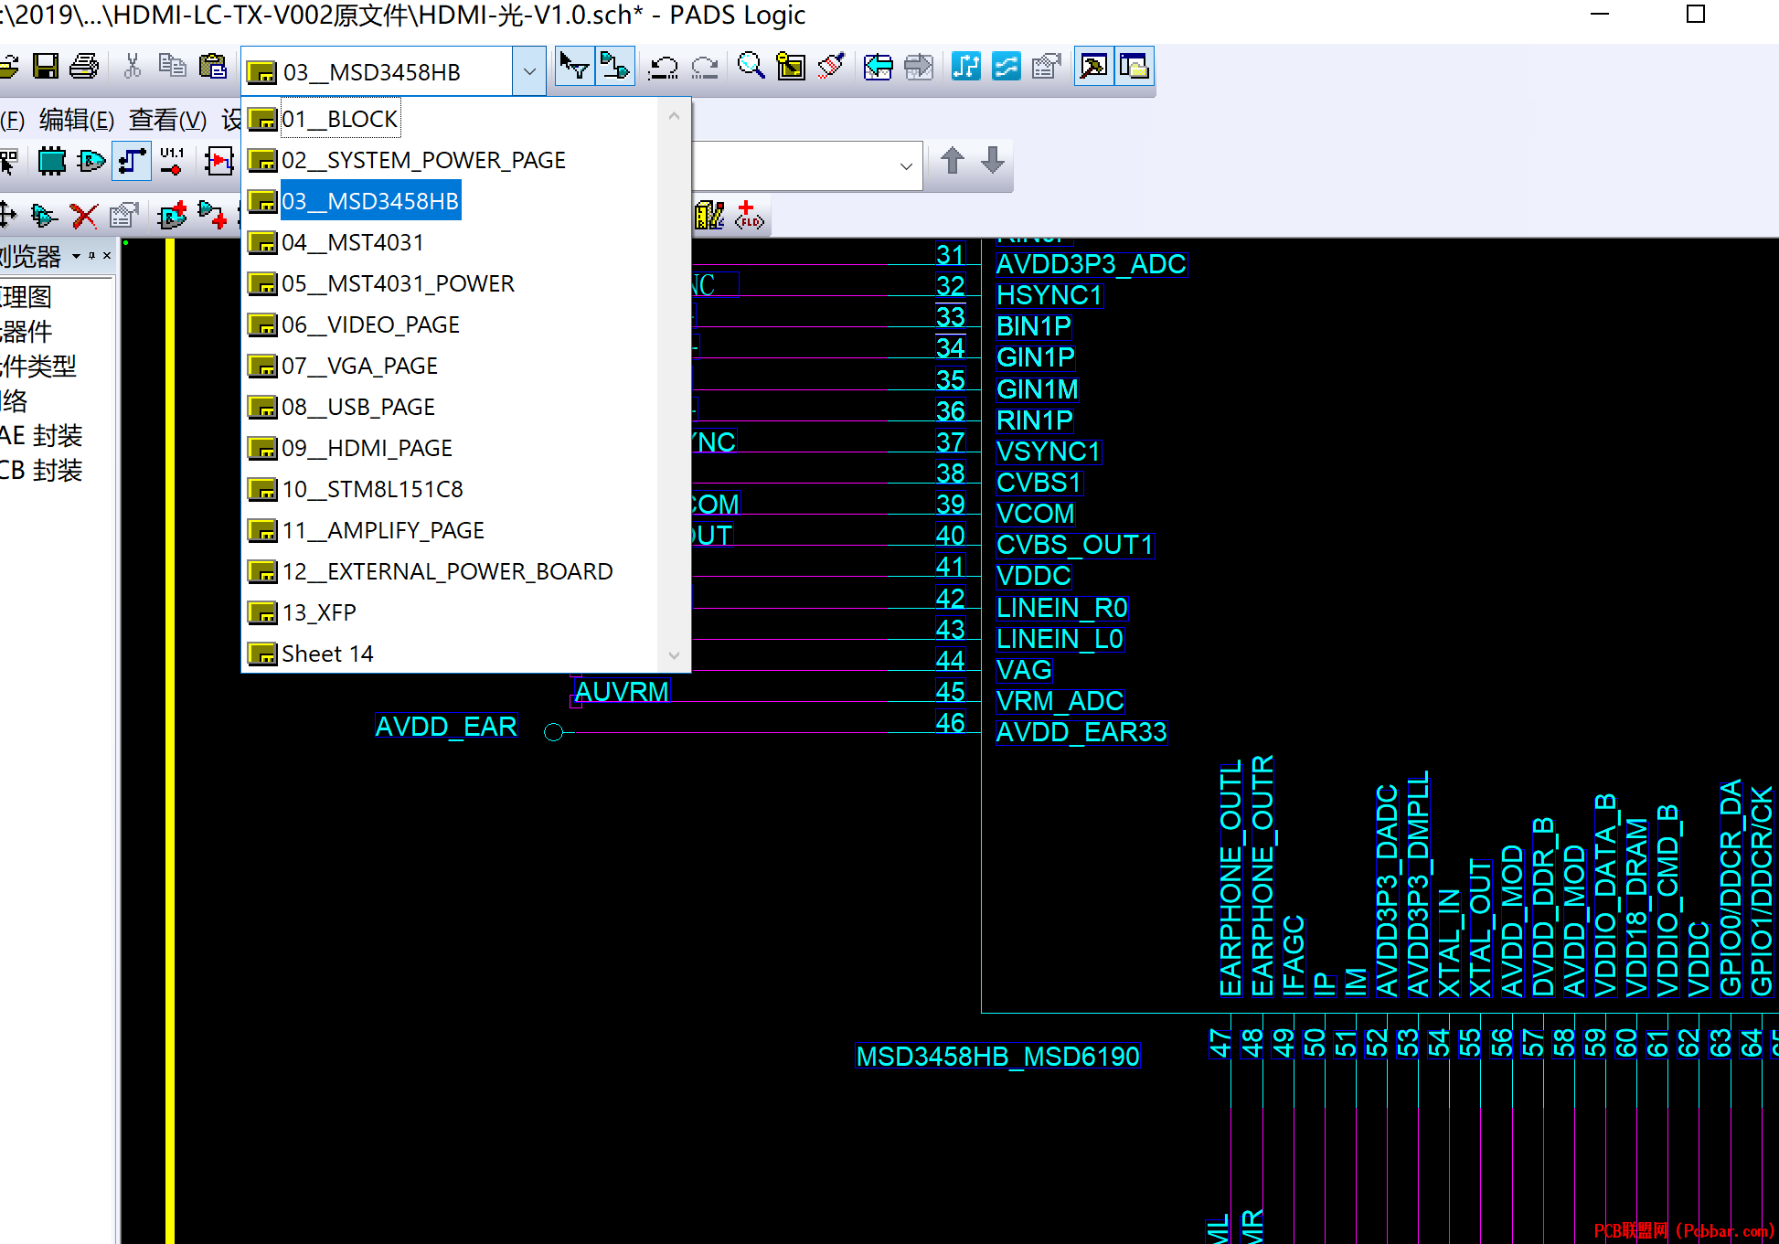Viewport: 1779px width, 1244px height.
Task: Open the selection filter tool
Action: pyautogui.click(x=575, y=66)
